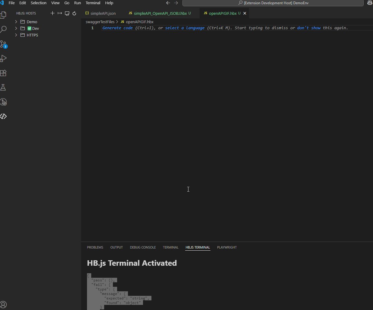
Task: Open the Terminal menu
Action: tap(93, 3)
